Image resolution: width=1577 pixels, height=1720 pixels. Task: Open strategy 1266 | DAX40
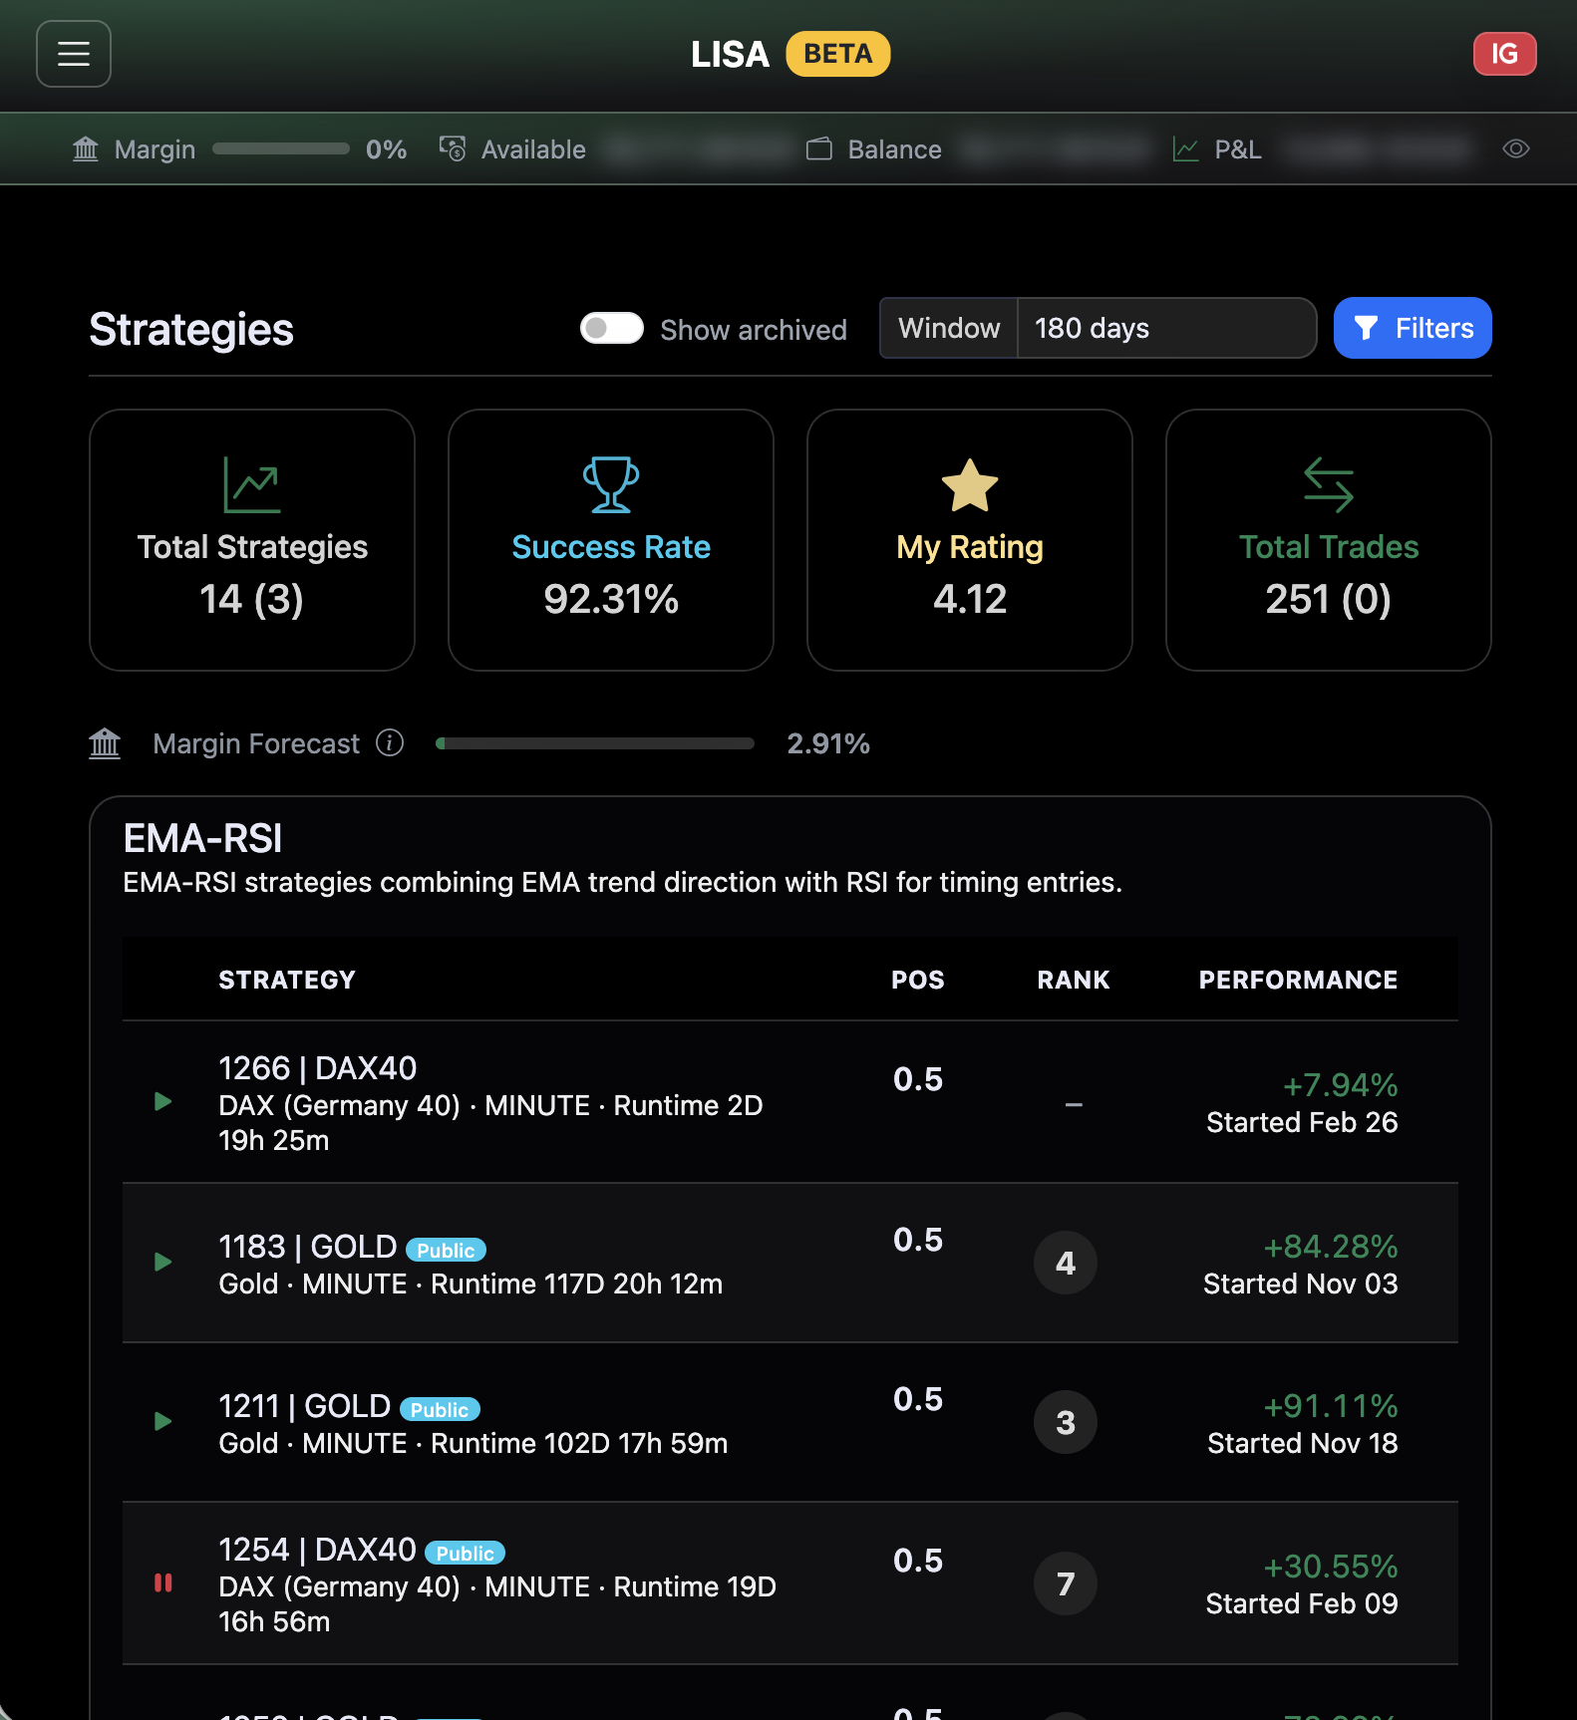tap(318, 1068)
